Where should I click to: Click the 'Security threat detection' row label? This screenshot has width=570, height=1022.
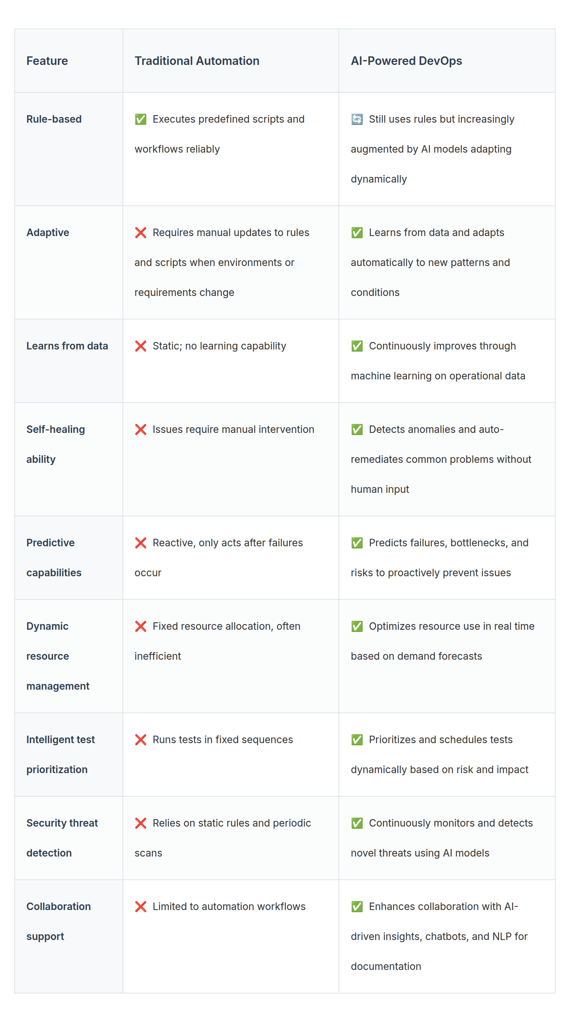62,838
